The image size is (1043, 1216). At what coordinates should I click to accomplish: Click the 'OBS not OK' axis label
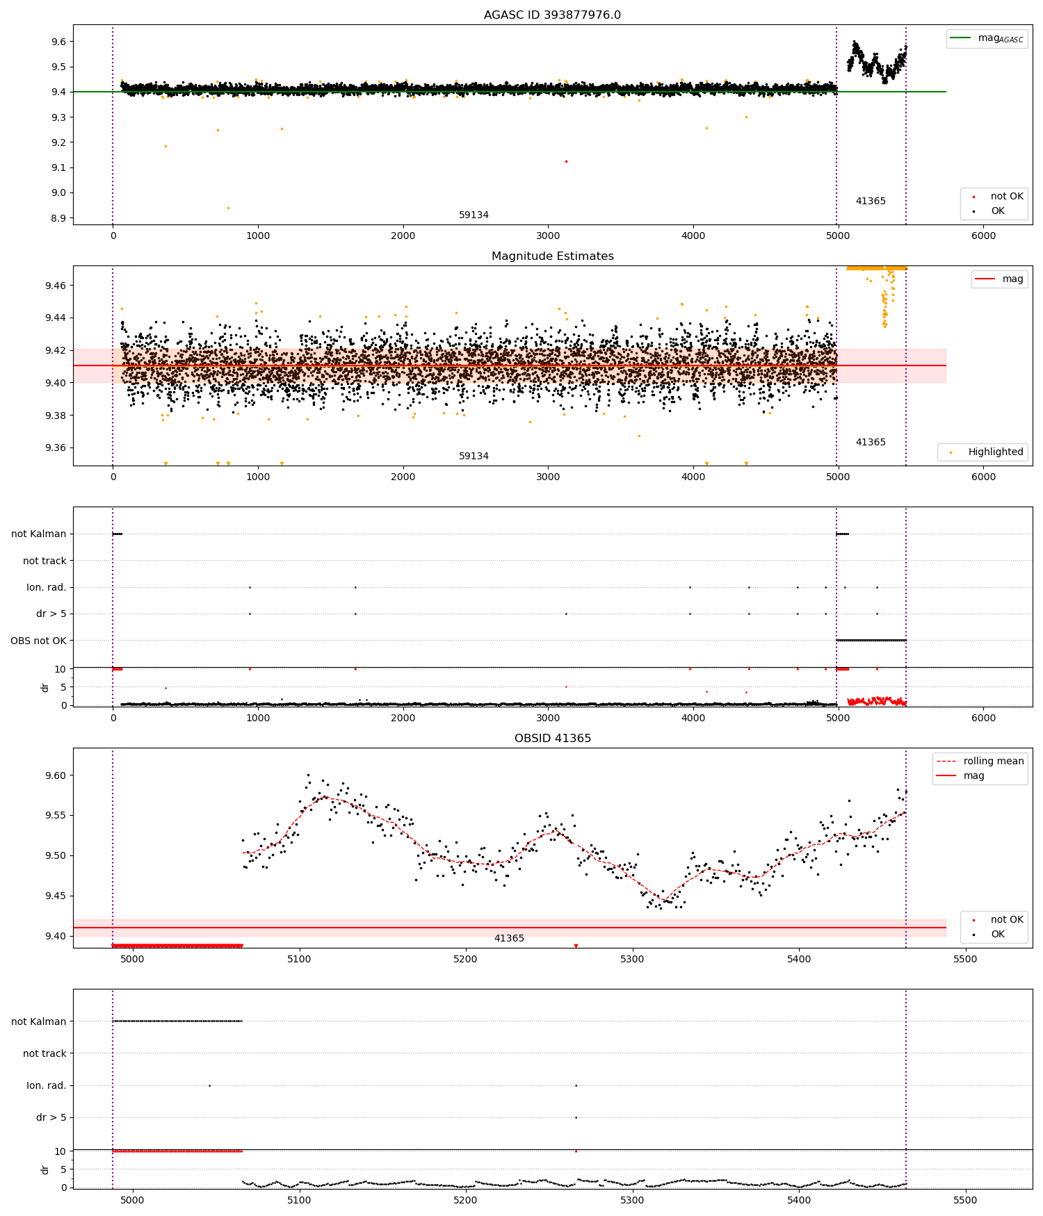coord(38,641)
